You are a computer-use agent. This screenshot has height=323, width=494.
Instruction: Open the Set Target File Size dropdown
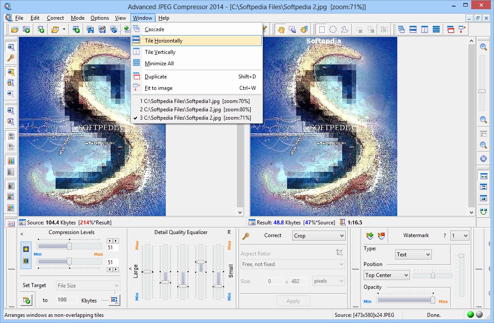pos(88,285)
